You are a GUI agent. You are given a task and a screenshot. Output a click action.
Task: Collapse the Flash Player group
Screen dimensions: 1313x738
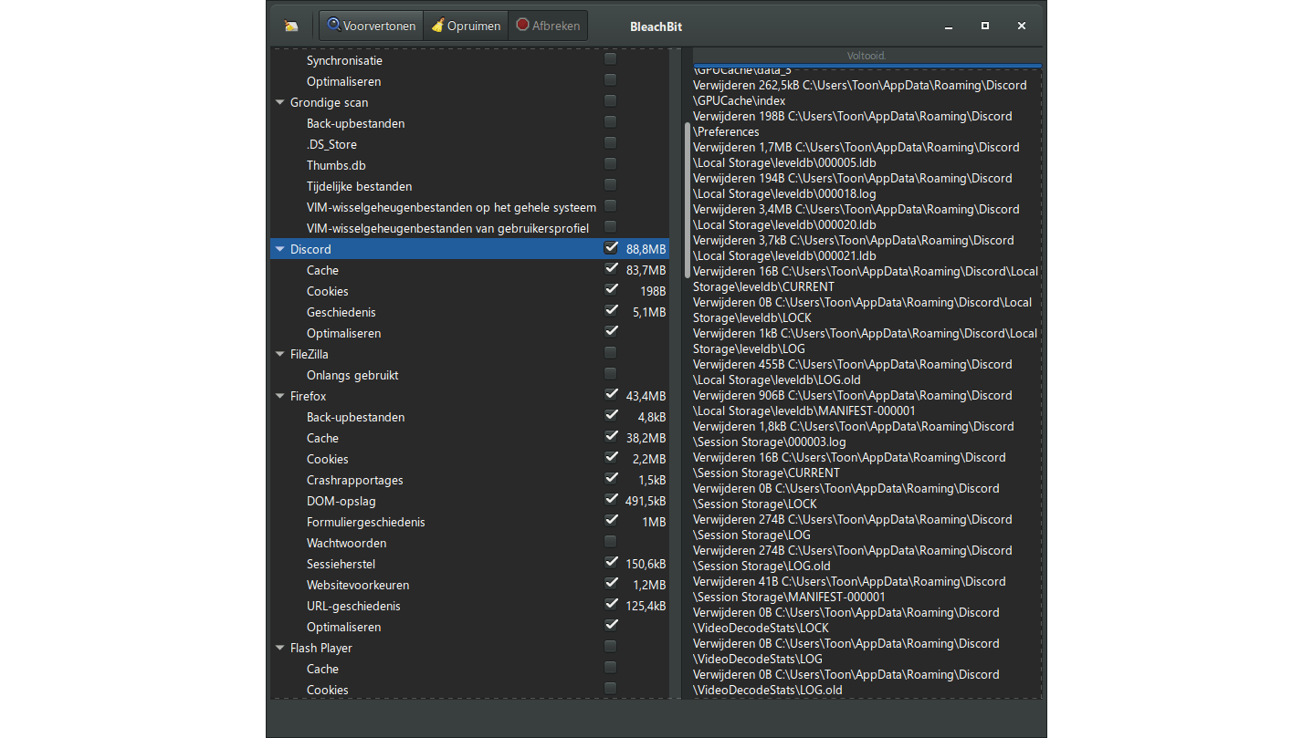tap(279, 648)
